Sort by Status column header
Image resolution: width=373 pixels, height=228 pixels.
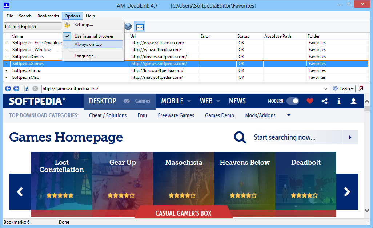249,36
